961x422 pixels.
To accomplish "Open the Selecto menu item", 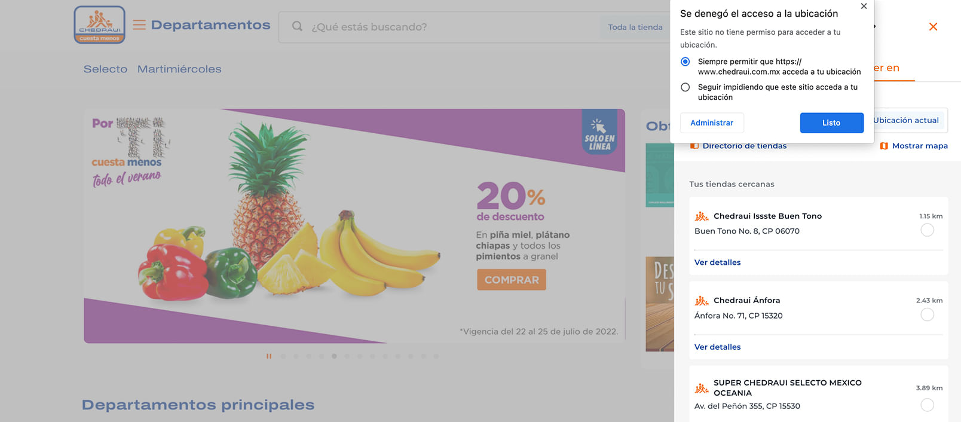I will [x=105, y=69].
